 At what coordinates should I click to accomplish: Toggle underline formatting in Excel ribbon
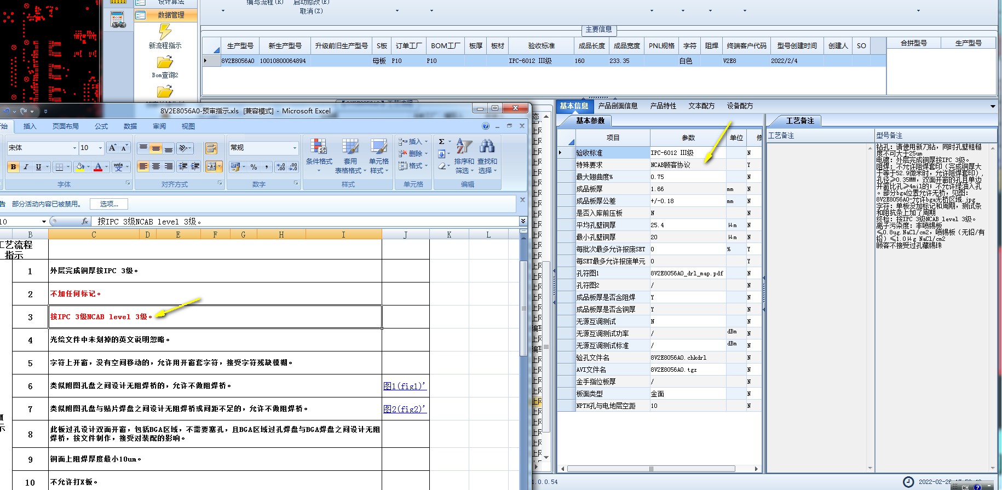click(38, 166)
